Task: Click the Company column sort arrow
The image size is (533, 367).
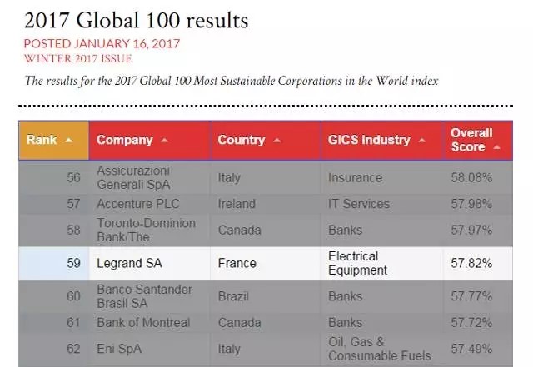Action: 164,140
